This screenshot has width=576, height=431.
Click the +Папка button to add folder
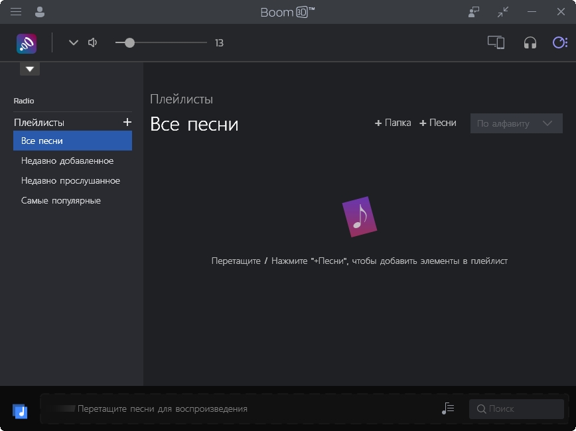[x=393, y=123]
